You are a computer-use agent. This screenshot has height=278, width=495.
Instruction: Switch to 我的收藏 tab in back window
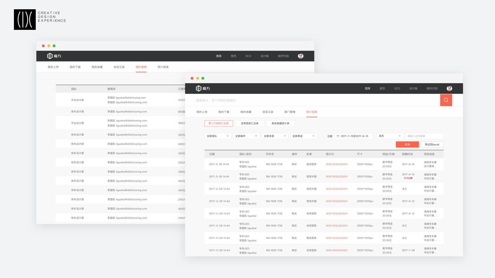coord(97,67)
